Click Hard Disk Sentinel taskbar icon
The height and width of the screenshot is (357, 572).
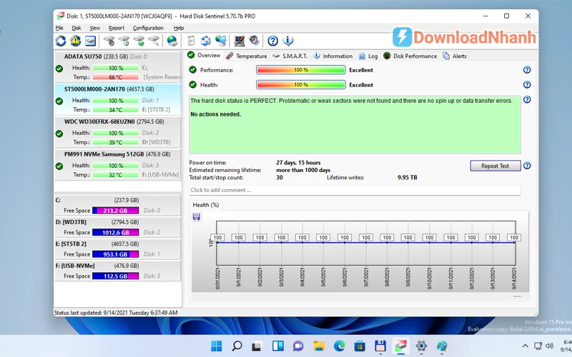pos(400,346)
